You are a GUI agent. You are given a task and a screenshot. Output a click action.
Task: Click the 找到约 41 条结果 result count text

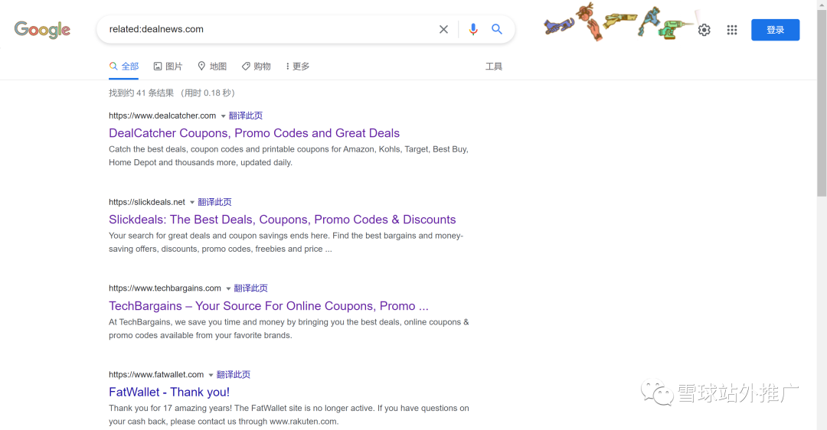click(142, 93)
